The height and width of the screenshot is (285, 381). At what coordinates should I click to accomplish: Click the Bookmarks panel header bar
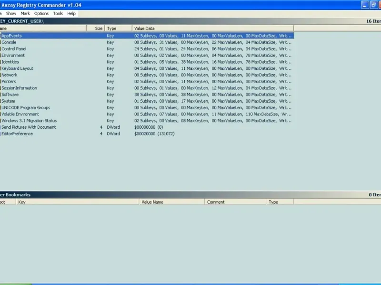tap(190, 195)
